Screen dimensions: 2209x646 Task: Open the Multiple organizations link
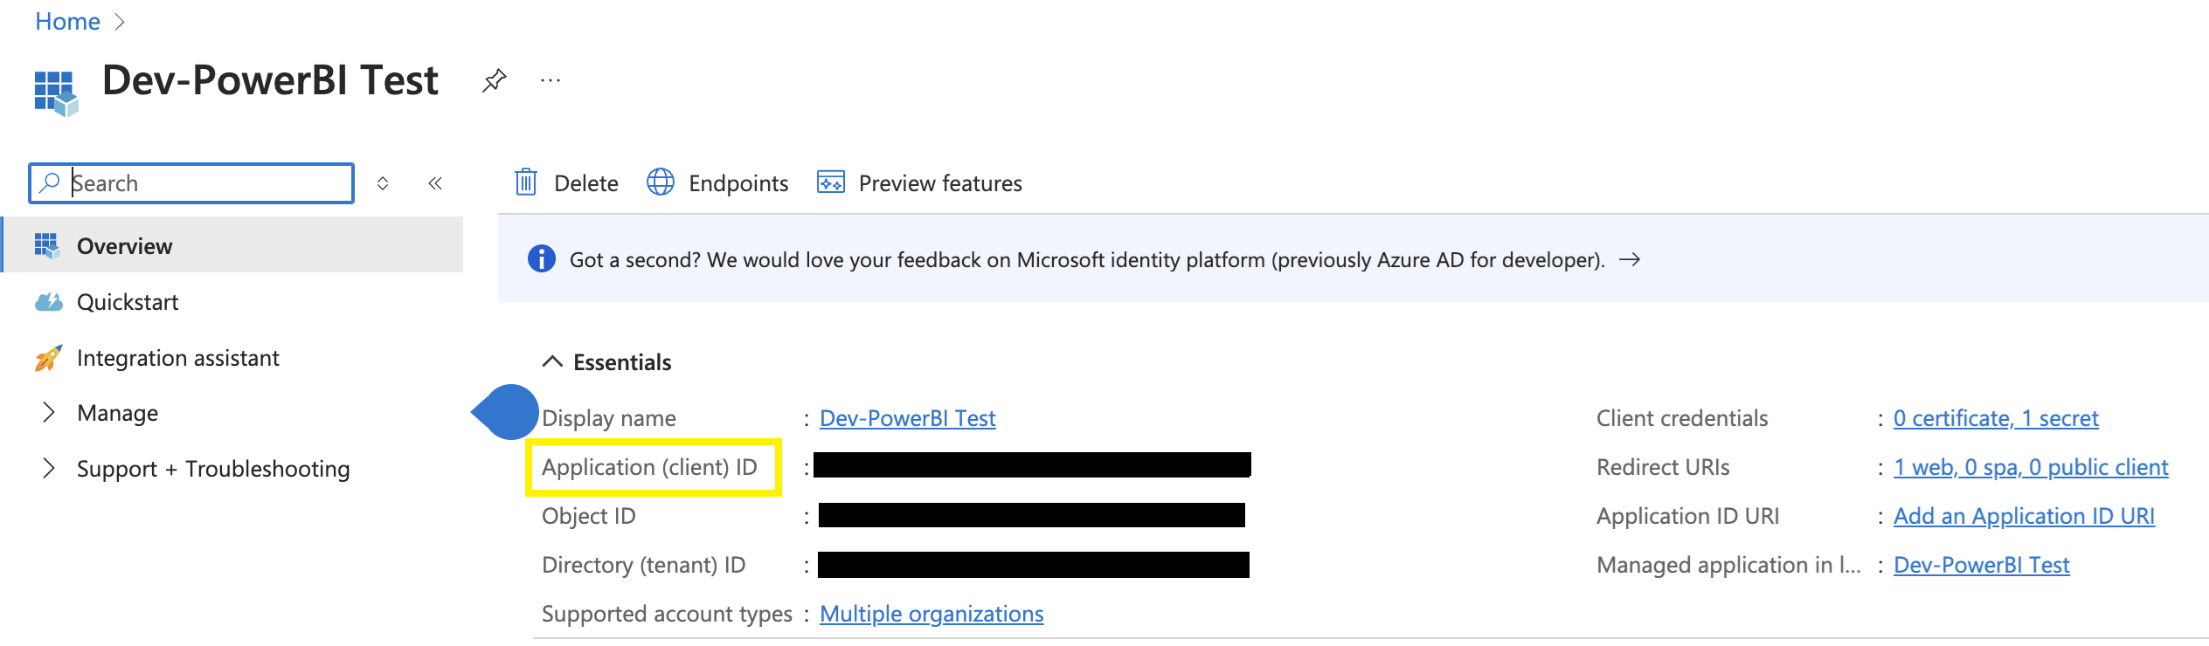click(x=931, y=615)
